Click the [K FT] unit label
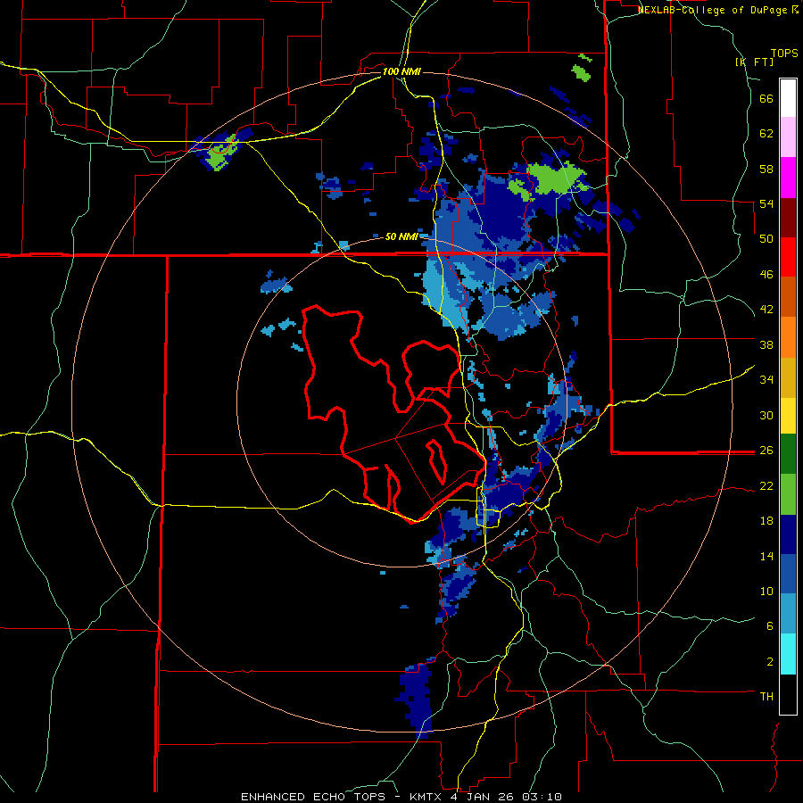The height and width of the screenshot is (803, 803). (x=754, y=62)
